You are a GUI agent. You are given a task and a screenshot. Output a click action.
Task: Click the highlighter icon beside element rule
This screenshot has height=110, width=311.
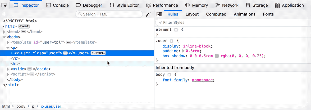[x=176, y=30]
